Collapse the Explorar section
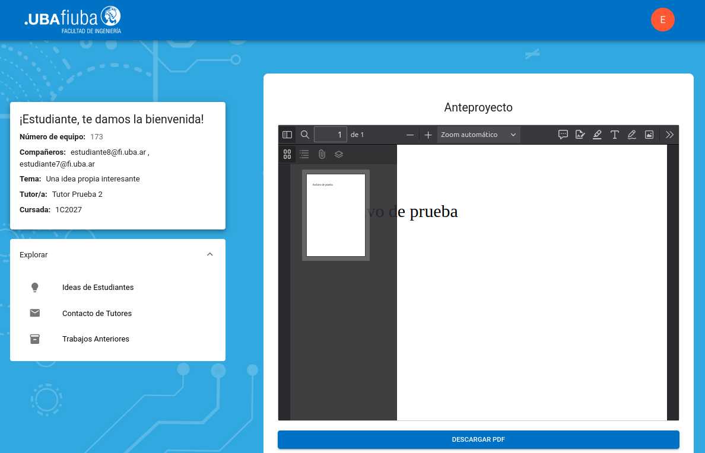This screenshot has height=453, width=705. [x=209, y=254]
